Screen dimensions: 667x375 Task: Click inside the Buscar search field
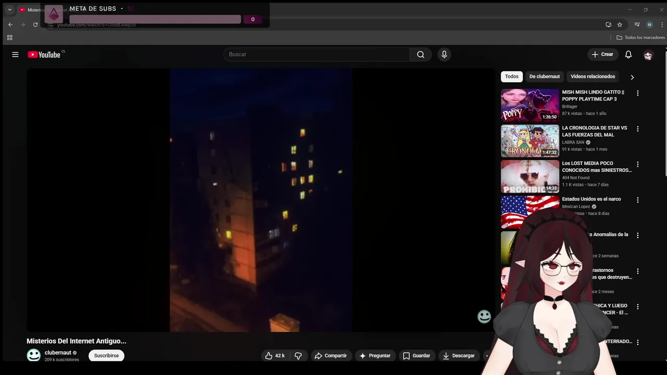[x=317, y=55]
